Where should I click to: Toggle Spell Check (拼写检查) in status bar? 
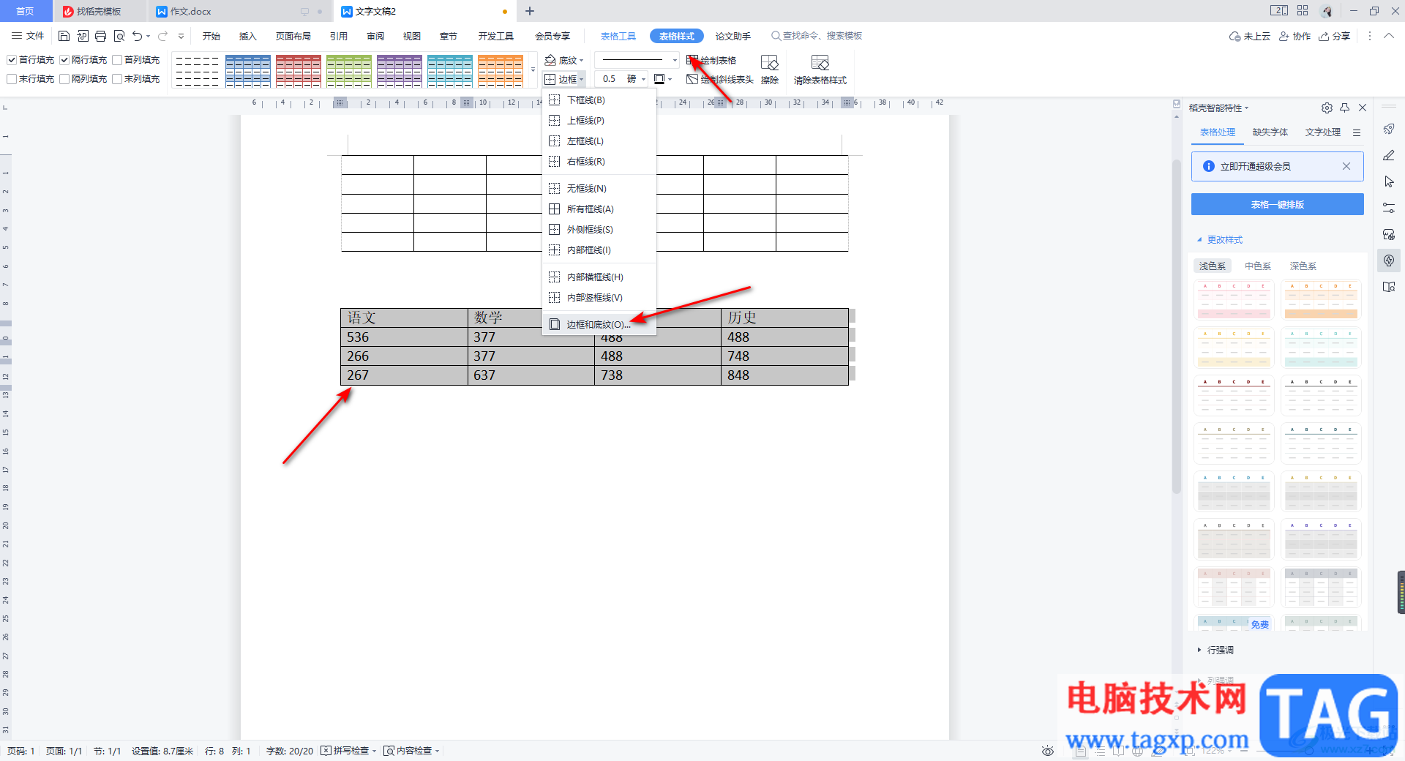tap(344, 751)
